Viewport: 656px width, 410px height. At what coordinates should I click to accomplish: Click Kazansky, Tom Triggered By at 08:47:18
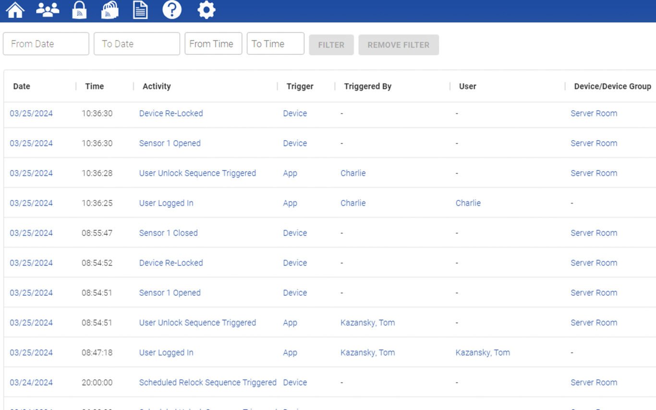point(368,352)
